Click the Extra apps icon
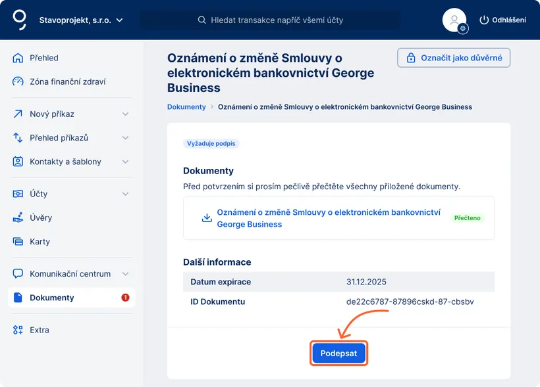Screen dimensions: 540x387 (x=18, y=330)
